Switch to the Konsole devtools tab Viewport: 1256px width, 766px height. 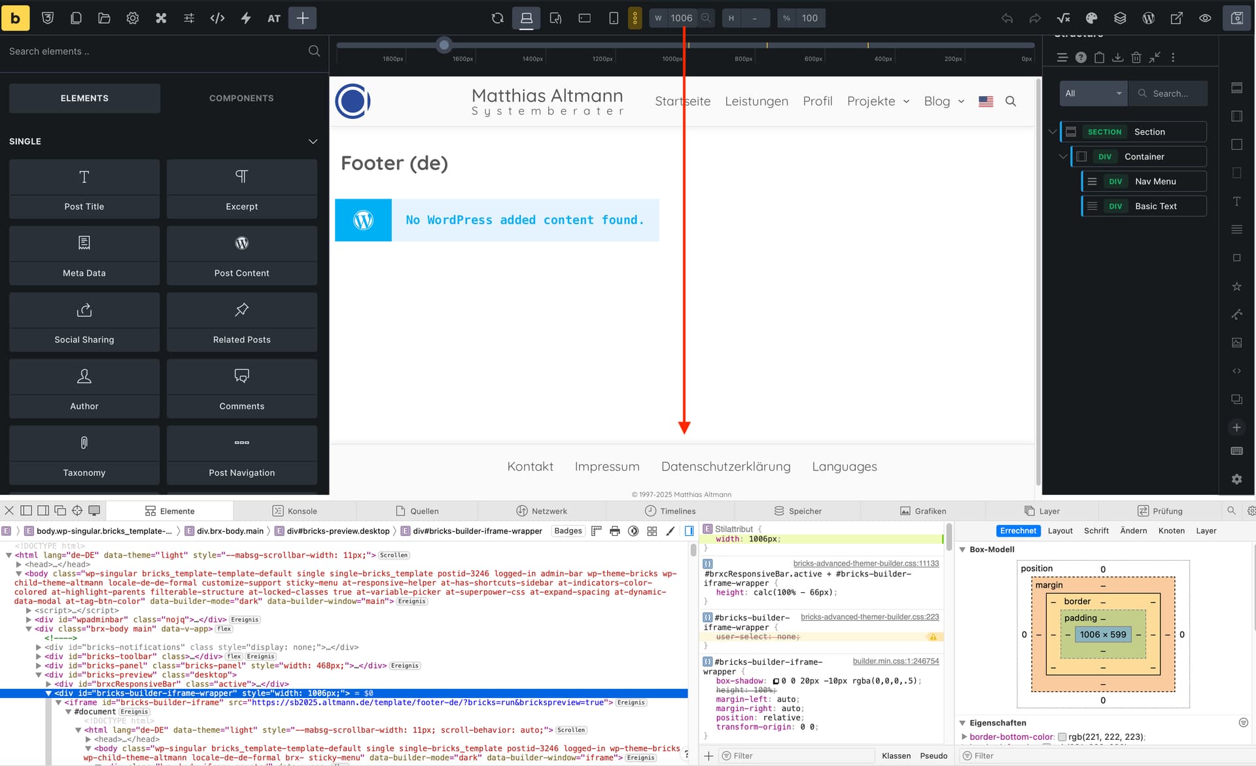coord(294,511)
